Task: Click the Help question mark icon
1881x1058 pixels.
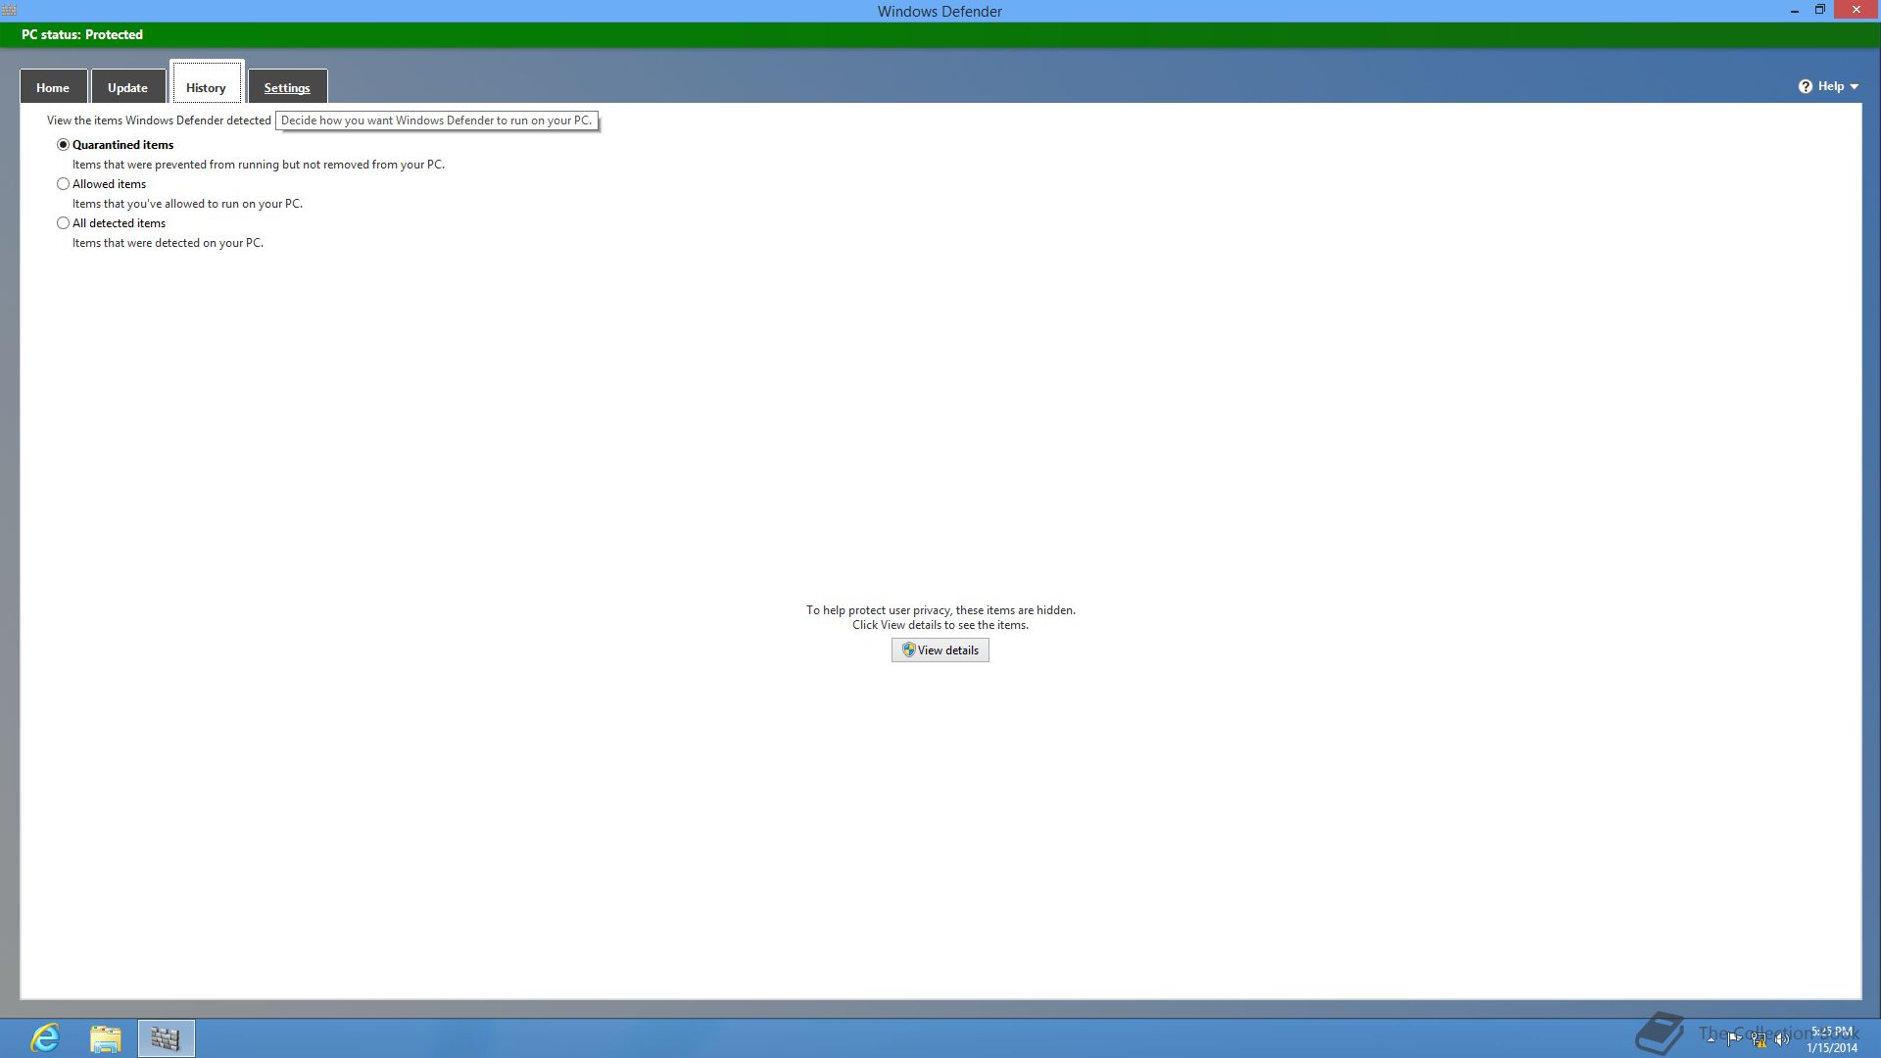Action: (1806, 86)
